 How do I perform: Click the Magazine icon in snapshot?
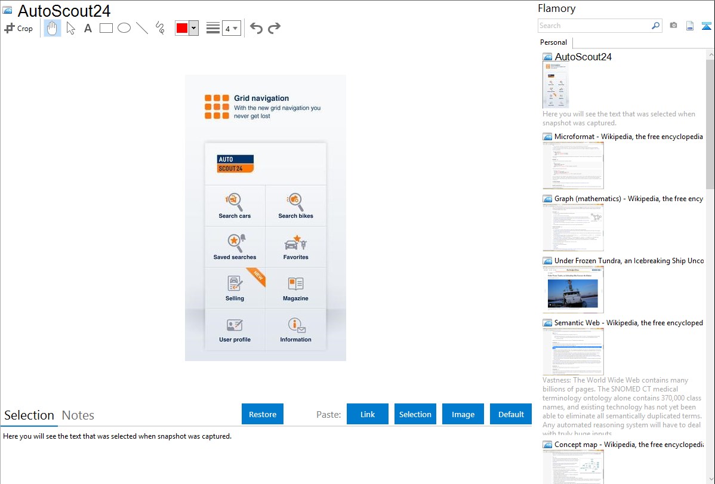295,283
